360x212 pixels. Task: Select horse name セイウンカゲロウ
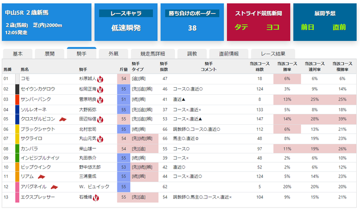pyautogui.click(x=38, y=89)
